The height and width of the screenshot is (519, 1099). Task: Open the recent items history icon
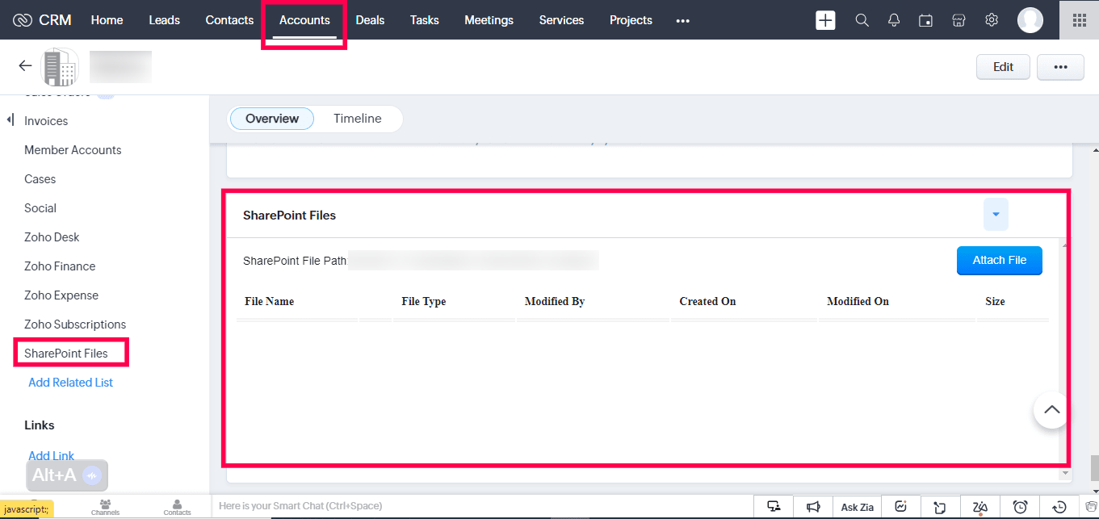click(x=1059, y=507)
